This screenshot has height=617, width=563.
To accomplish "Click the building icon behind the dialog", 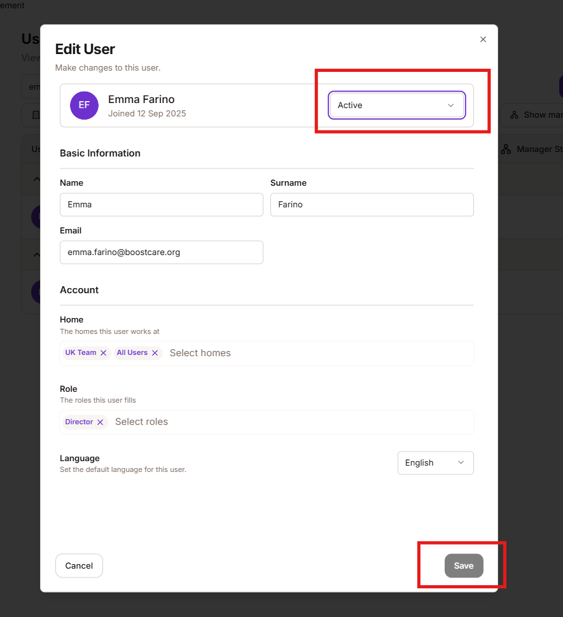I will [35, 115].
